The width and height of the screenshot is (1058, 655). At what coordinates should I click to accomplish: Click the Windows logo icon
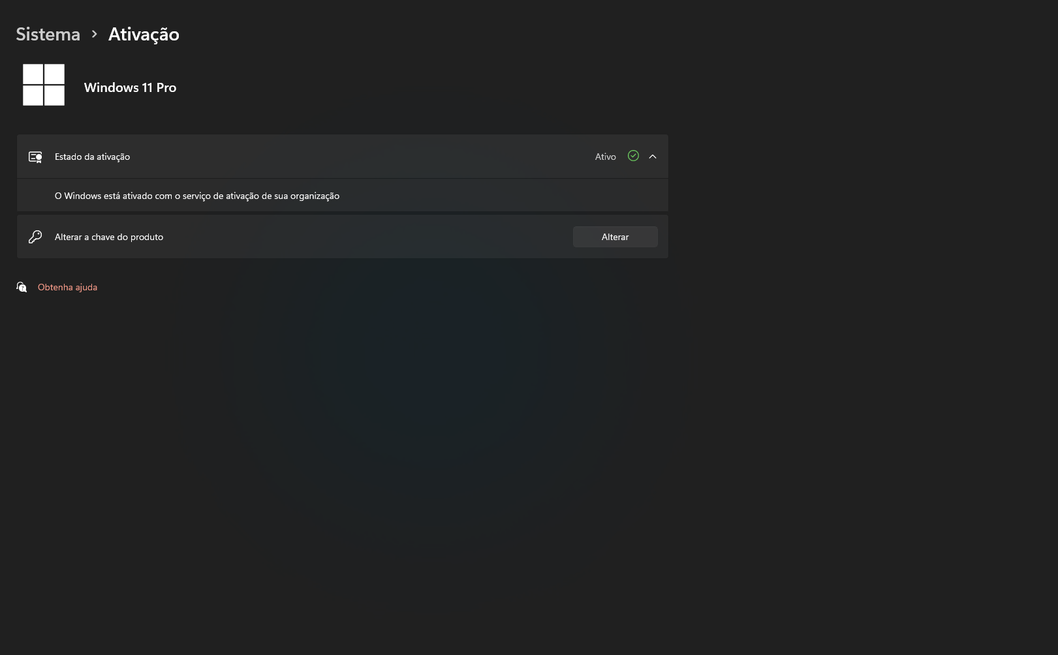[44, 85]
